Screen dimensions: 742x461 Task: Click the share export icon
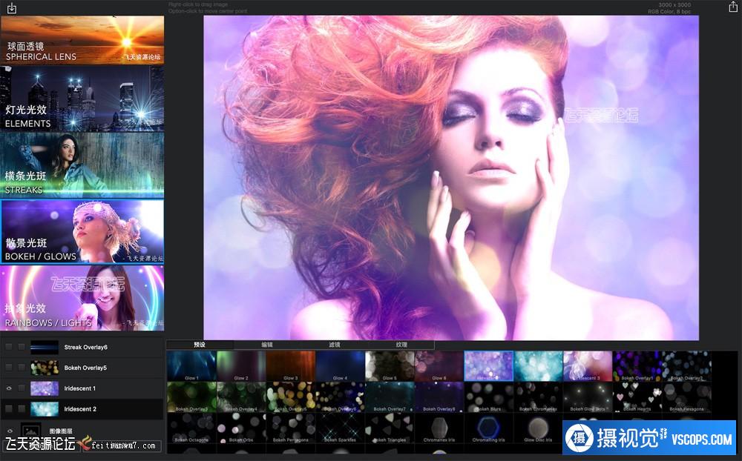click(x=732, y=7)
